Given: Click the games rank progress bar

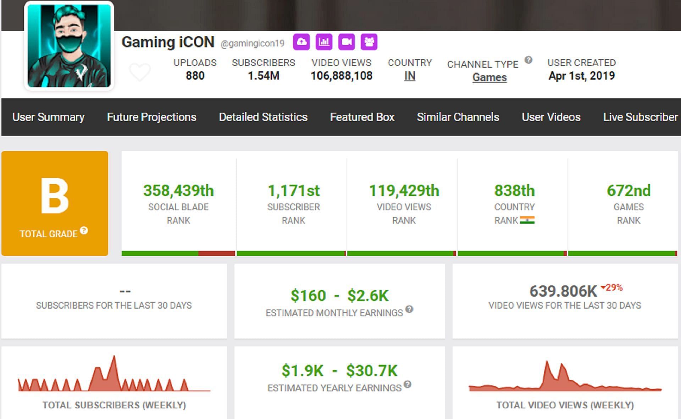Looking at the screenshot, I should [622, 253].
